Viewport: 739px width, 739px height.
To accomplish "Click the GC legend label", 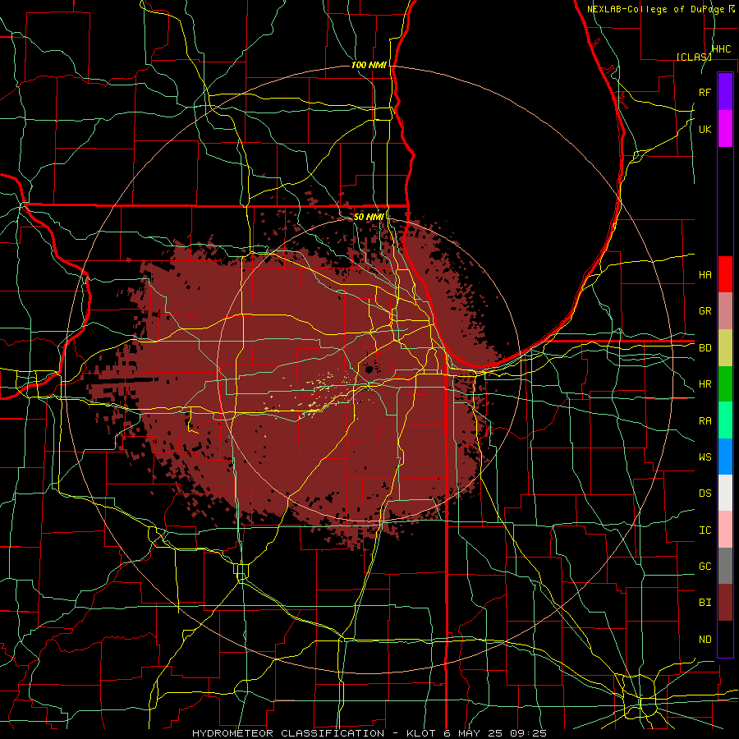I will pyautogui.click(x=705, y=567).
